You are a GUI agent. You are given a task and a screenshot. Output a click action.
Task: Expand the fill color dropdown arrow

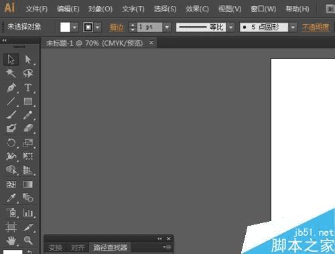(75, 28)
